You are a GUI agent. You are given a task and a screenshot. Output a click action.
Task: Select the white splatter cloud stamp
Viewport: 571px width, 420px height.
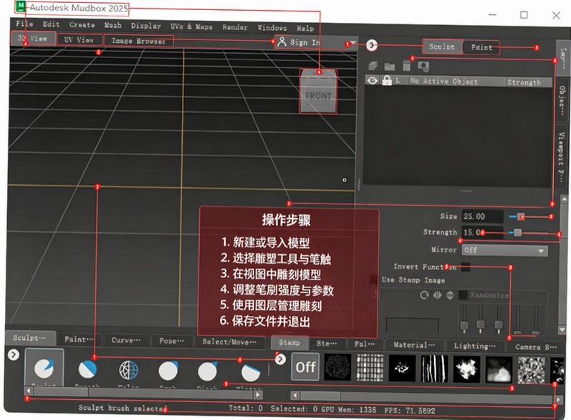click(466, 369)
